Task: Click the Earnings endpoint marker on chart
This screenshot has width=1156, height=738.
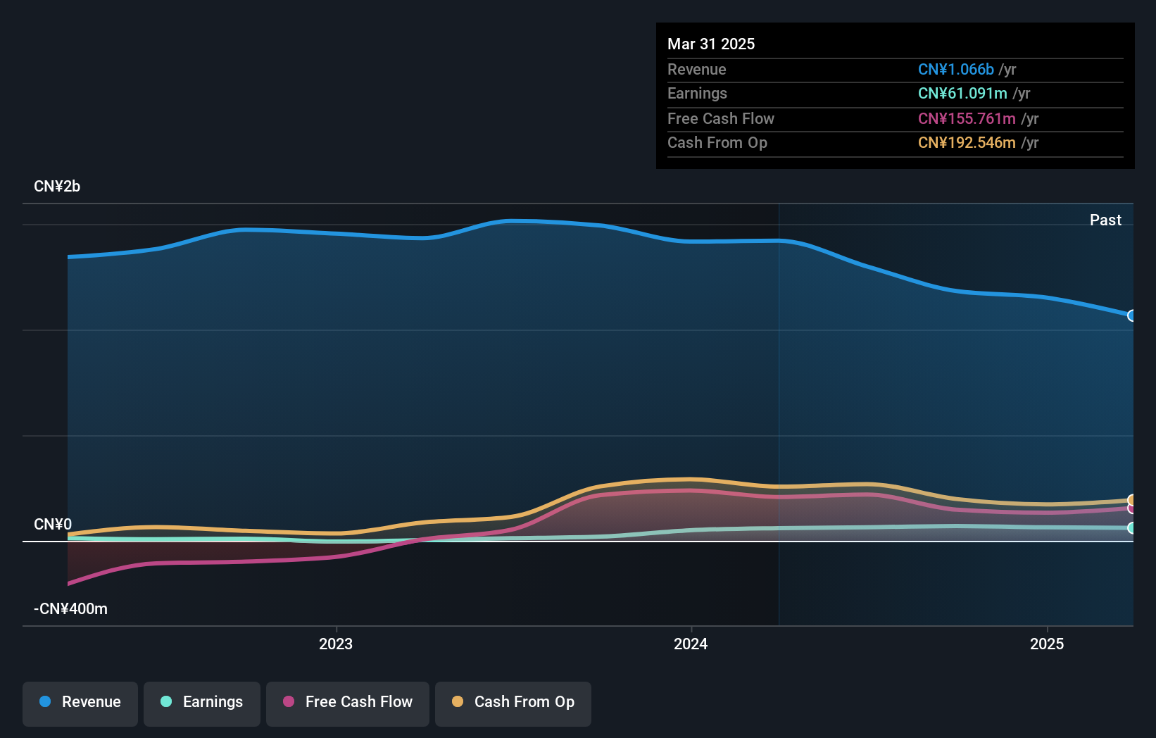Action: tap(1132, 528)
